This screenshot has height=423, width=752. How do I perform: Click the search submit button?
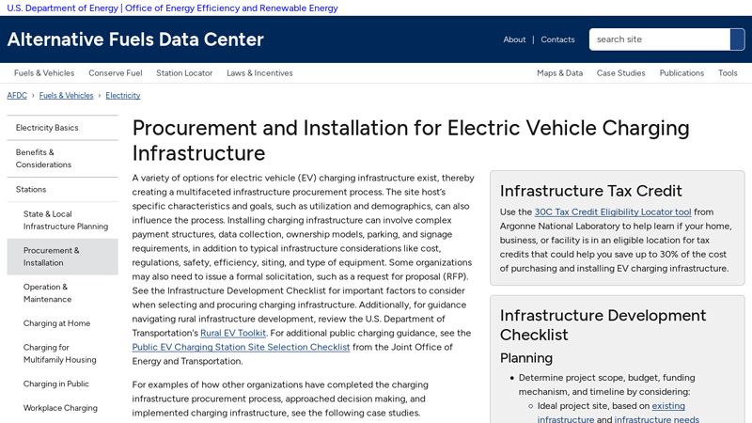click(x=737, y=39)
